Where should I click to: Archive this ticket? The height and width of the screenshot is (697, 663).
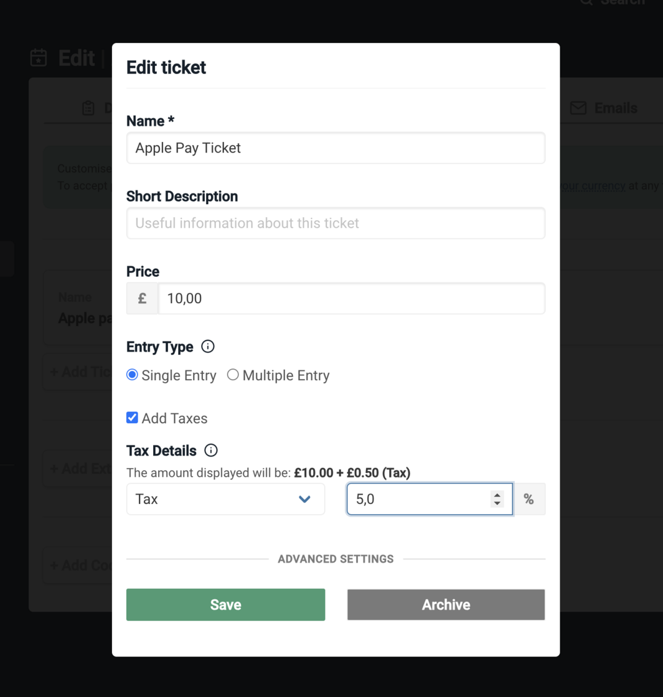point(446,605)
